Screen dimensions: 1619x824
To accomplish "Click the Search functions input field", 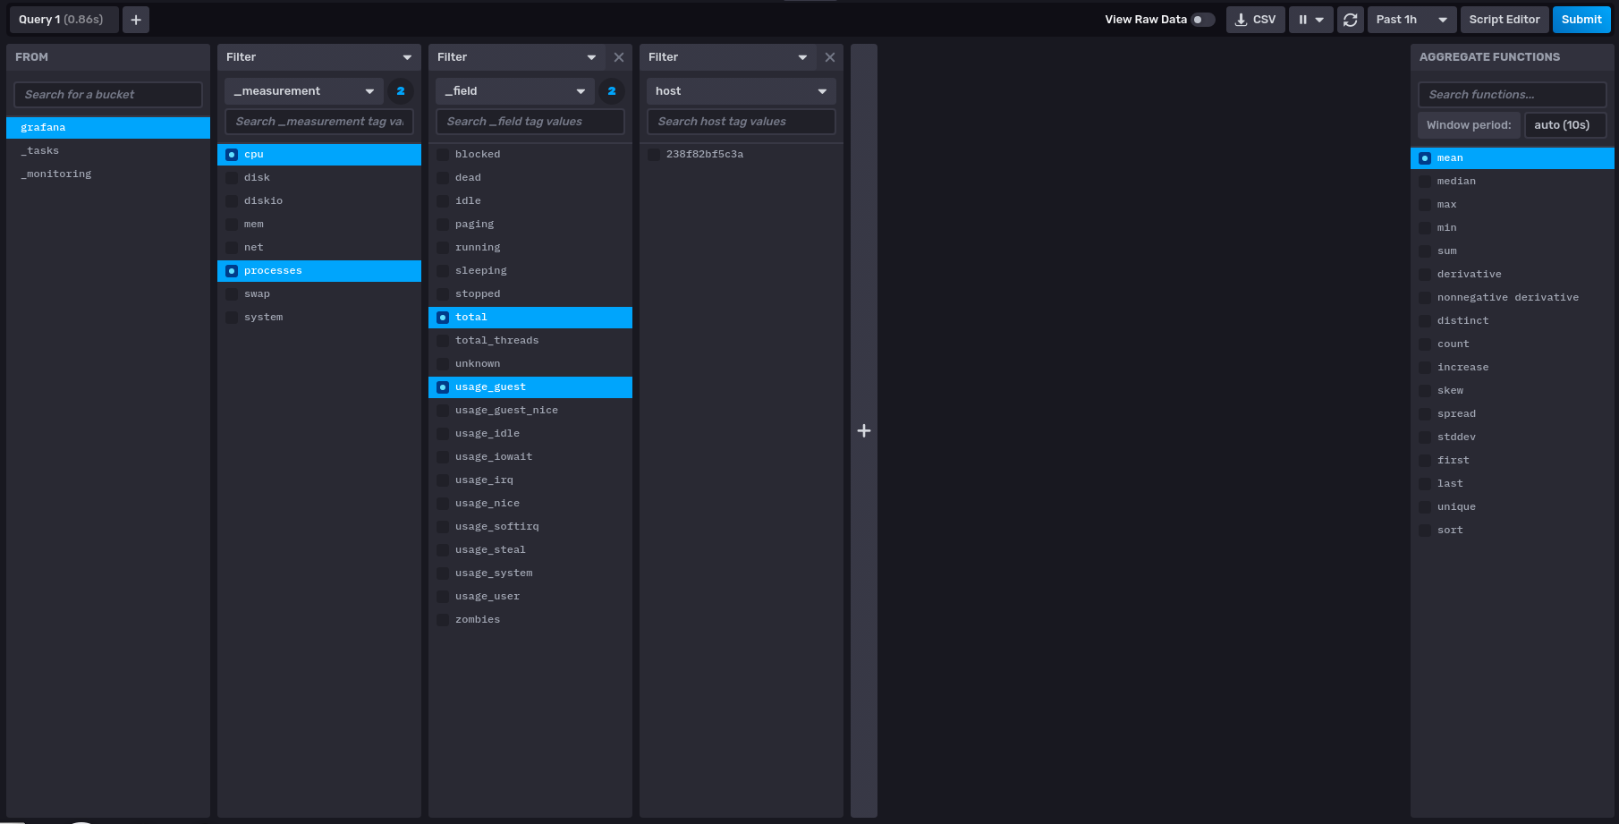I will 1513,95.
